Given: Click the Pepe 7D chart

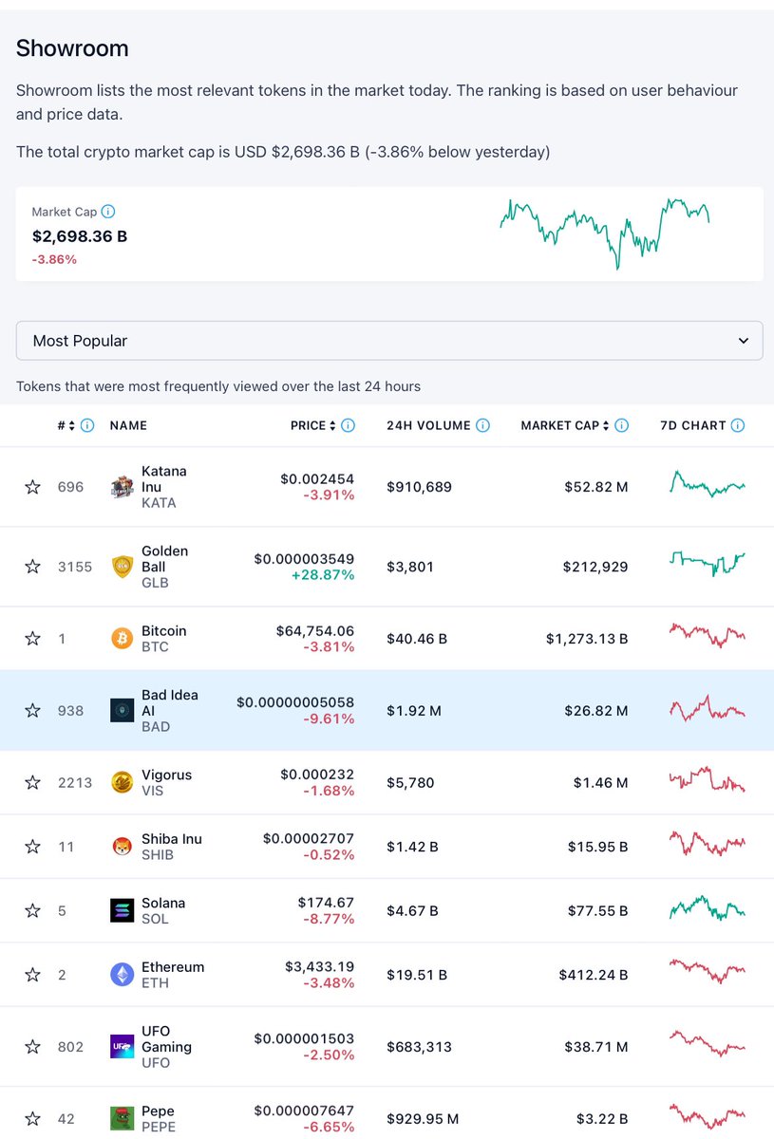Looking at the screenshot, I should [708, 1114].
